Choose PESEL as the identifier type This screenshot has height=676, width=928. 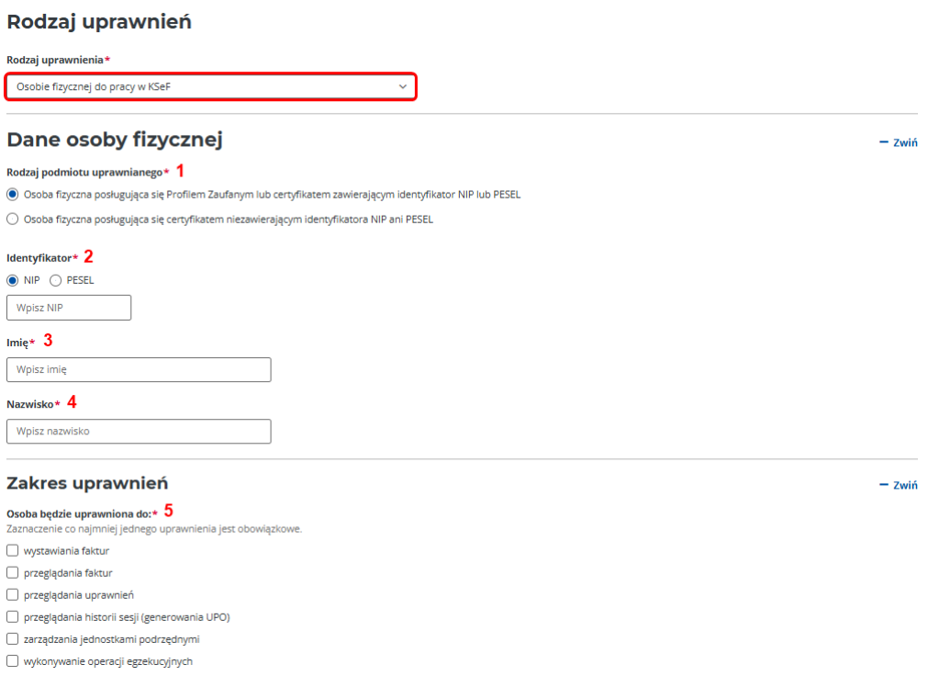[x=56, y=280]
